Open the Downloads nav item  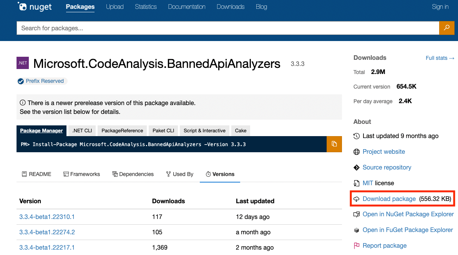click(231, 7)
